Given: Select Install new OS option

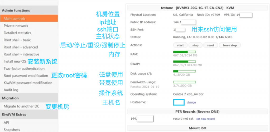Looking at the screenshot, I should point(15,61).
